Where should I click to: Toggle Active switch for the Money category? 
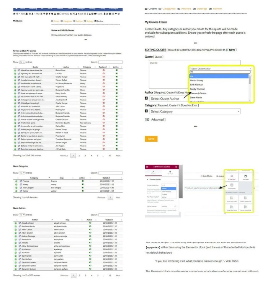click(83, 185)
